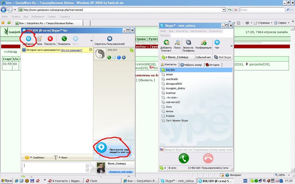Click the red hang-up button

[x=208, y=158]
